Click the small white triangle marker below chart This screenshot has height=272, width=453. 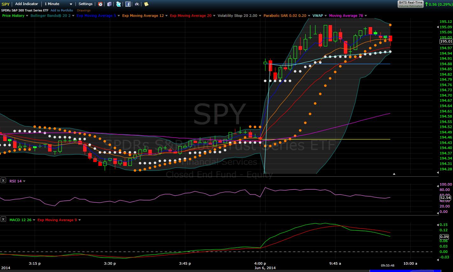point(394,174)
